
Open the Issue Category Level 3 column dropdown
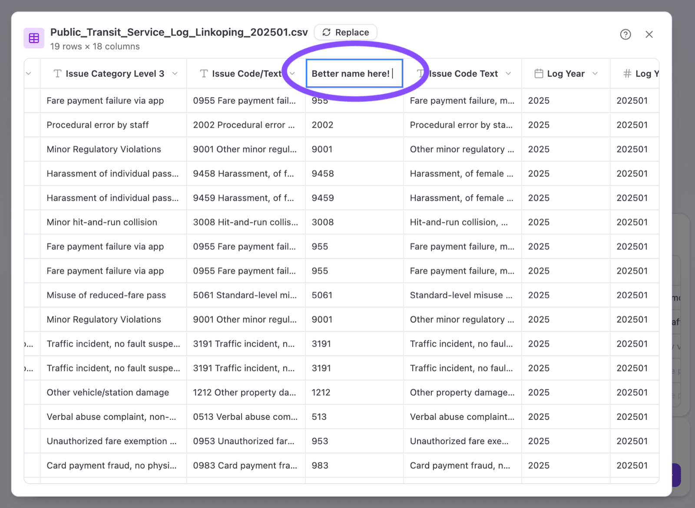[x=175, y=73]
